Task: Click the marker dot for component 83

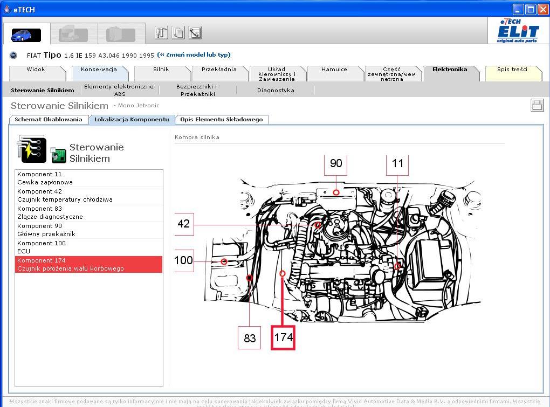Action: point(249,278)
